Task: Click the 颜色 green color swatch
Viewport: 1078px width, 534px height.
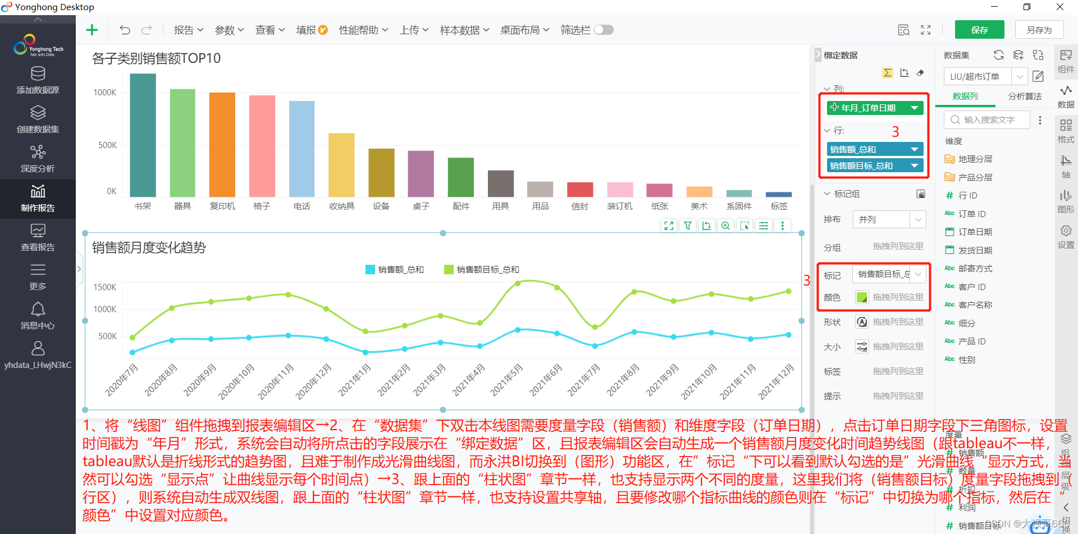Action: (x=862, y=297)
